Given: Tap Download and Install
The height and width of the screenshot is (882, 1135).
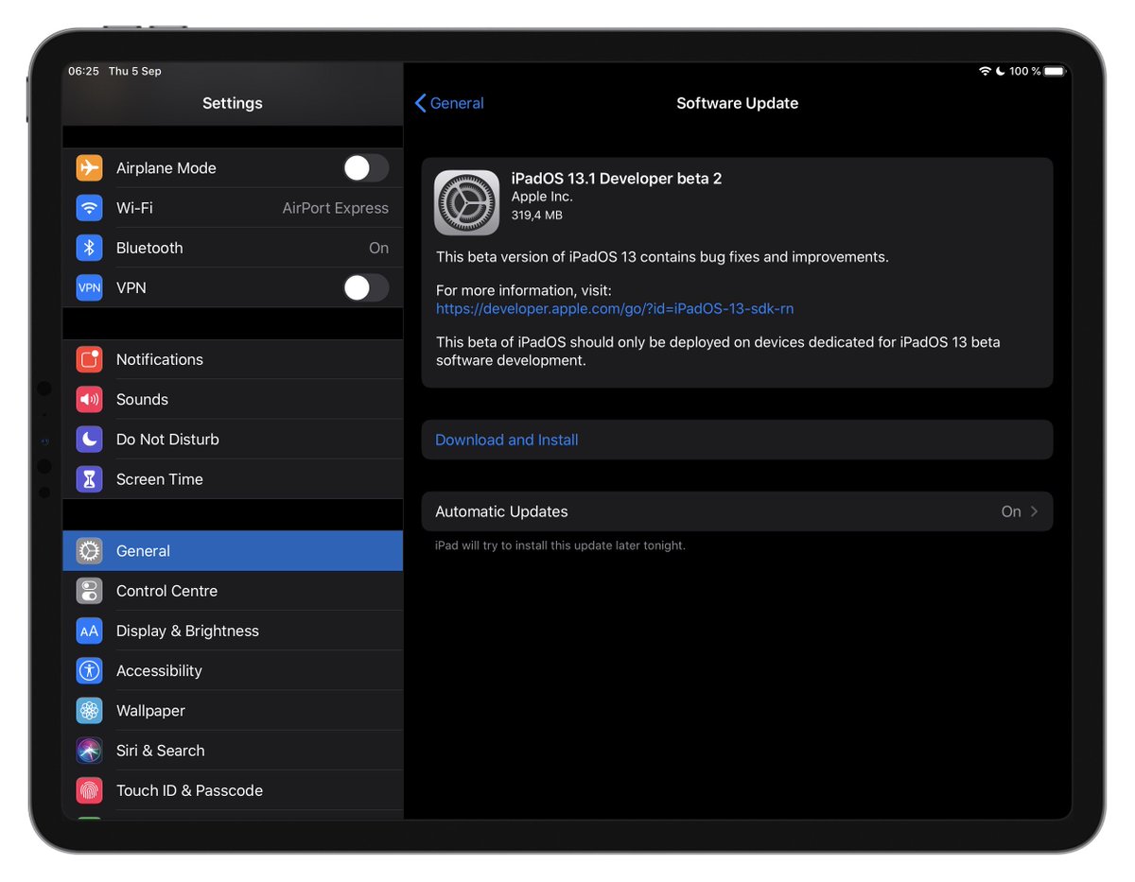Looking at the screenshot, I should pyautogui.click(x=506, y=439).
